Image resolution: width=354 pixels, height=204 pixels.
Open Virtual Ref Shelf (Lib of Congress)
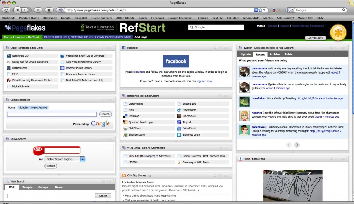point(86,56)
